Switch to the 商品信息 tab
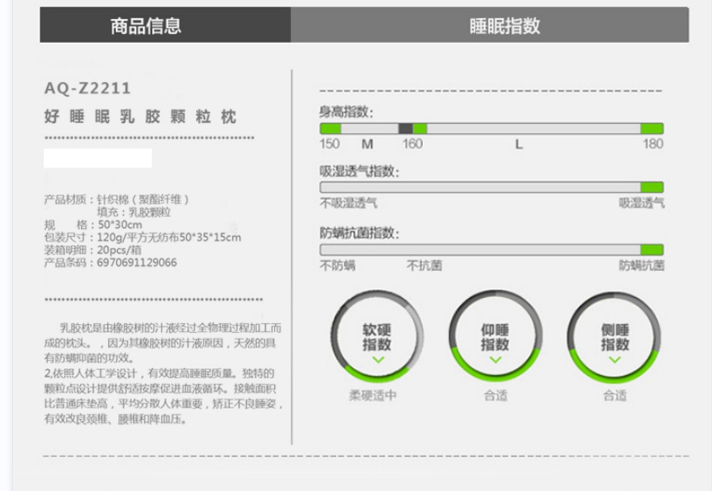Viewport: 712px width, 491px height. click(146, 25)
